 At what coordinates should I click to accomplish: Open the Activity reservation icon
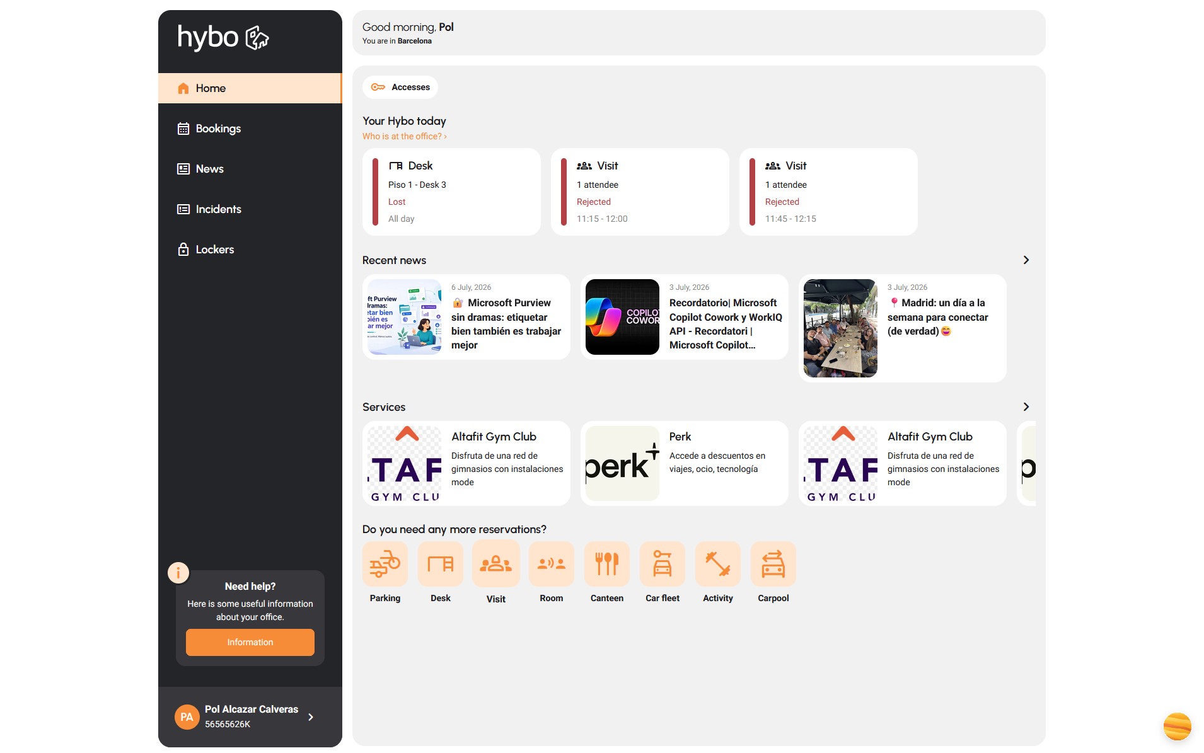(717, 564)
